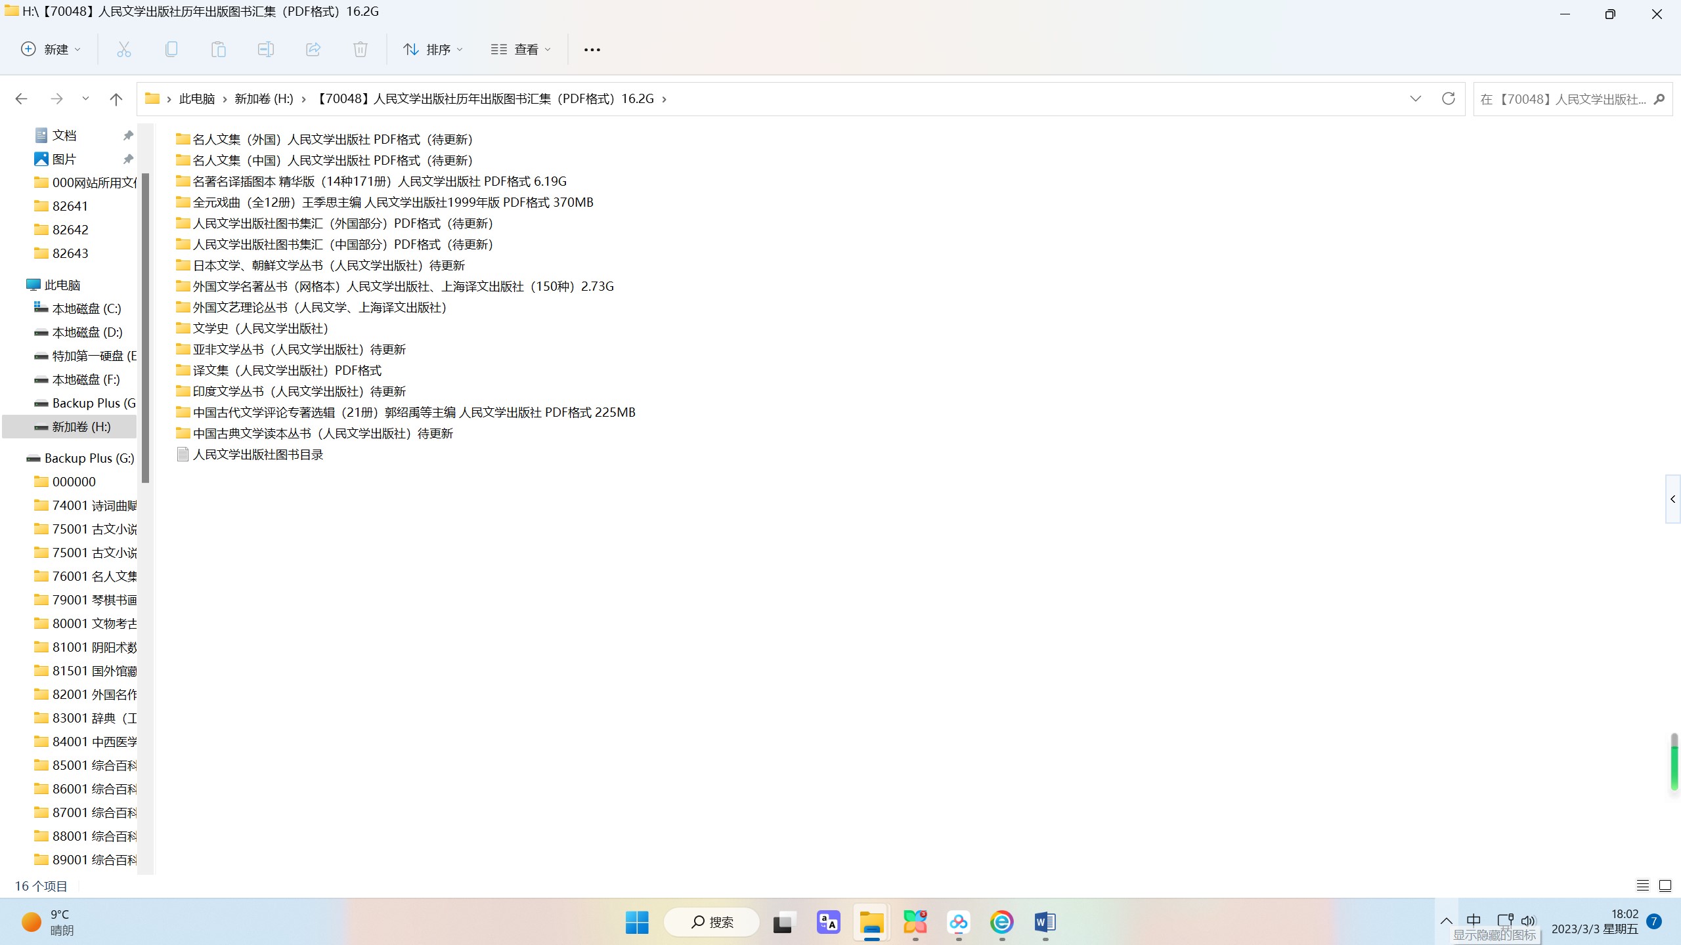Open the translator app on taskbar
Viewport: 1681px width, 945px height.
(x=828, y=922)
